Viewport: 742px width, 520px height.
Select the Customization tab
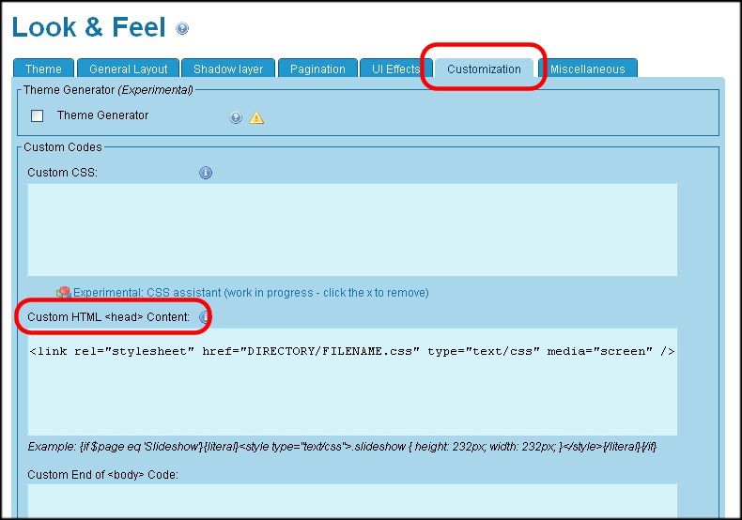tap(484, 69)
